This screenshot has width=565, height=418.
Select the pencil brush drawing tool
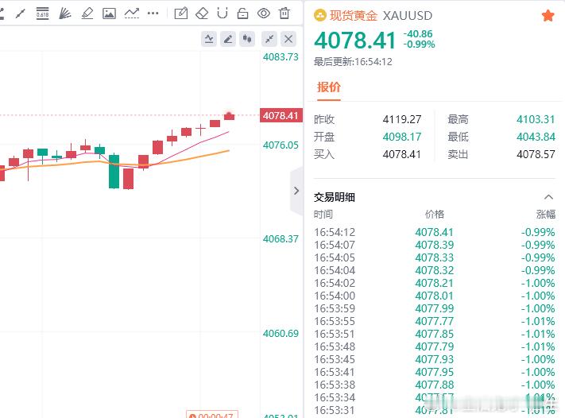pyautogui.click(x=87, y=14)
